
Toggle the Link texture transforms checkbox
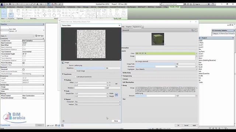point(75,77)
